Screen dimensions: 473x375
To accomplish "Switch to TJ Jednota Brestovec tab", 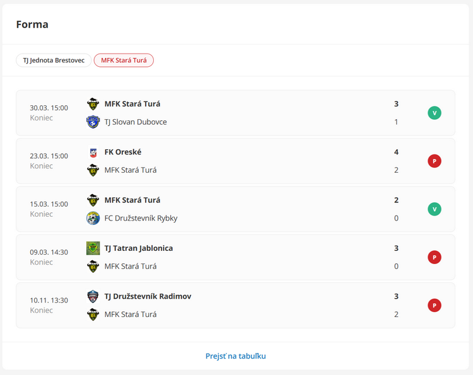I will (54, 61).
